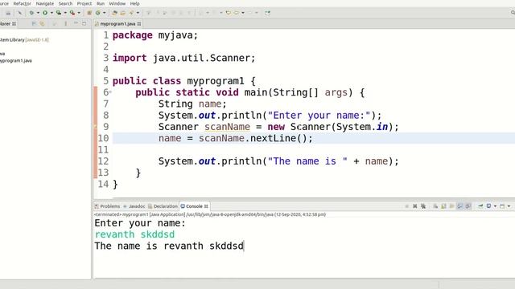Click the External Tools run icon

72,13
